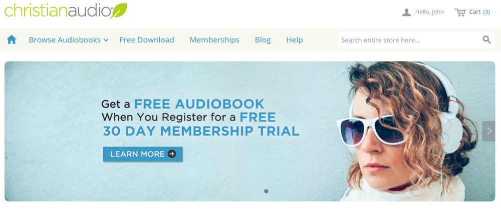The image size is (501, 210).
Task: Click the Hello, John account text
Action: [429, 12]
